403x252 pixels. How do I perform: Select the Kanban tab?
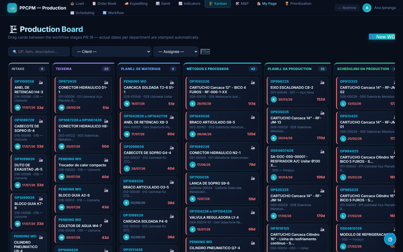218,4
